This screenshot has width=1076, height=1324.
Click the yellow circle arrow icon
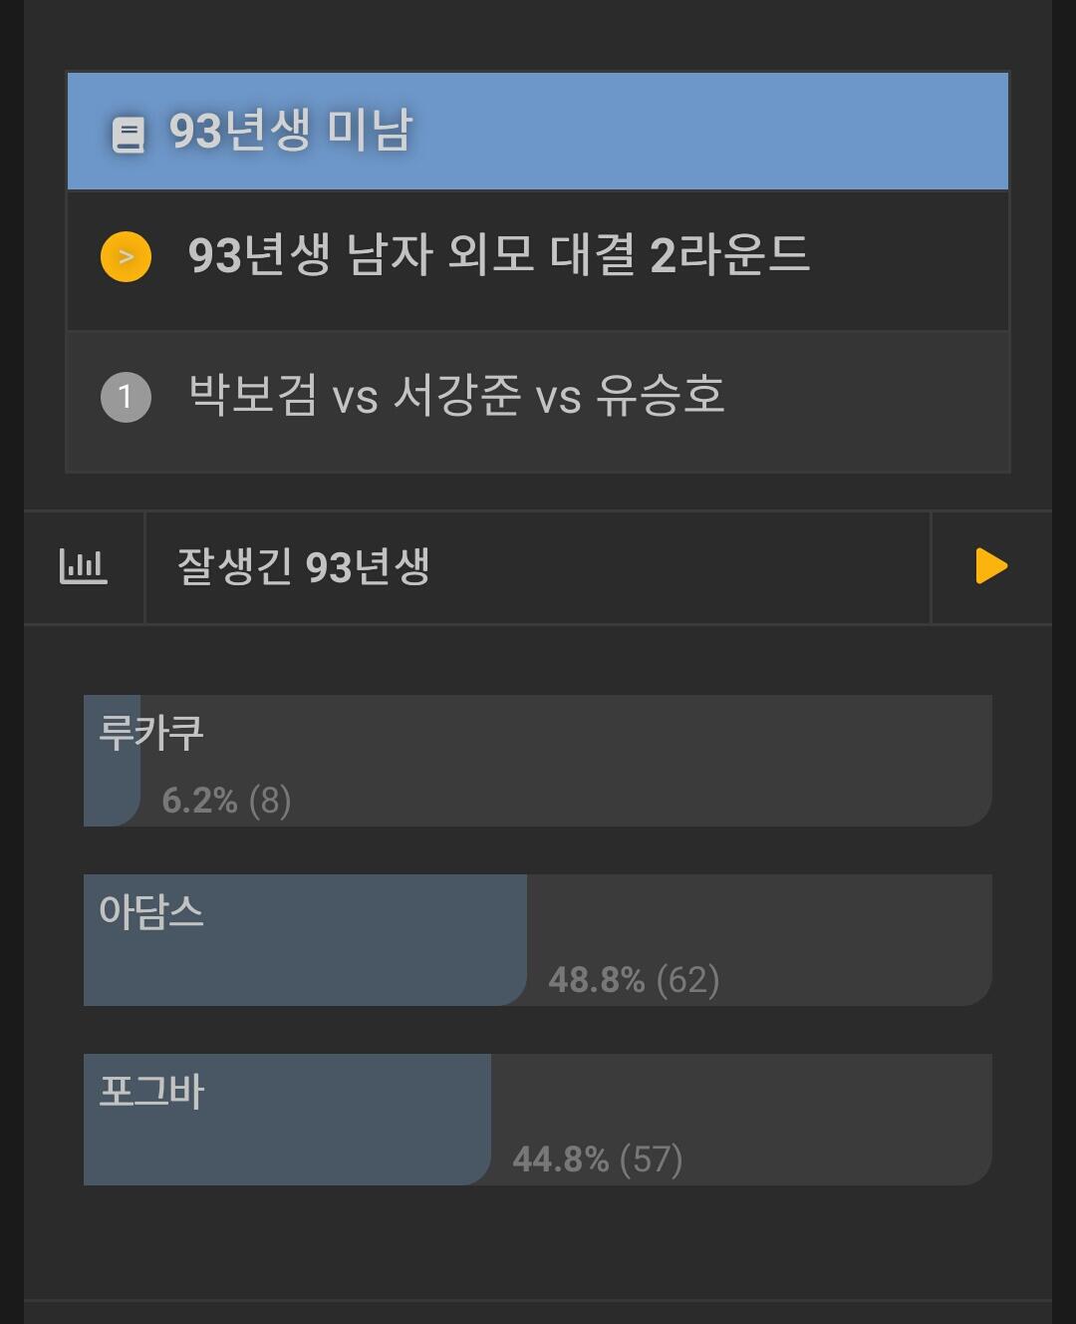point(126,257)
